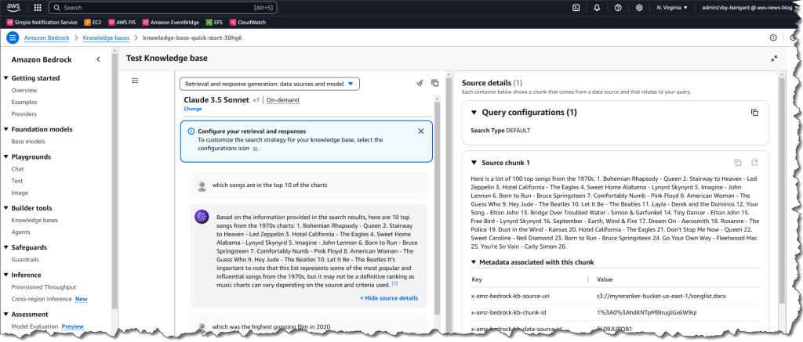
Task: Open the settings gear in top bar
Action: pos(639,8)
